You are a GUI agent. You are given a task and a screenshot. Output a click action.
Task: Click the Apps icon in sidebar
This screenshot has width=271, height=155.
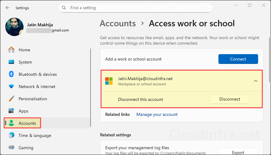click(x=11, y=111)
